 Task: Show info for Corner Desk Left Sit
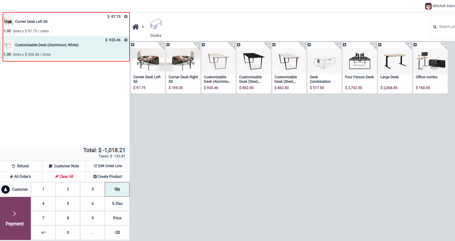162,45
